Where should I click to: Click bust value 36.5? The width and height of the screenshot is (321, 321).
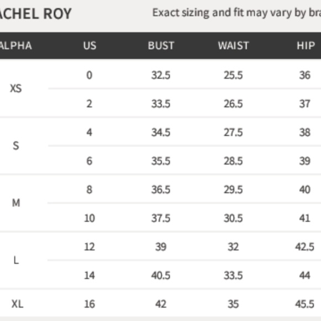point(161,190)
